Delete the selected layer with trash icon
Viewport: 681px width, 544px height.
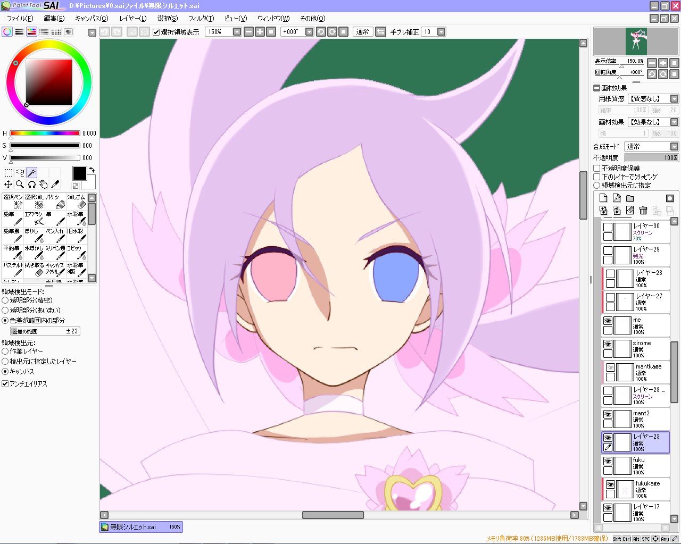pos(643,211)
